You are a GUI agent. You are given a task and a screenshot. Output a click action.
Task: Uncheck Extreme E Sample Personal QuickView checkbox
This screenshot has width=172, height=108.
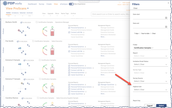[69, 73]
